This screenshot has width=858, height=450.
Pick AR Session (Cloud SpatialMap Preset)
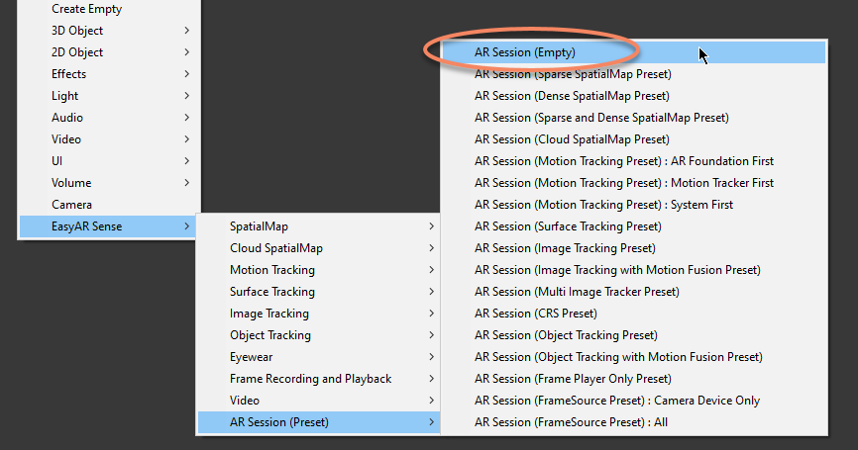(x=572, y=139)
